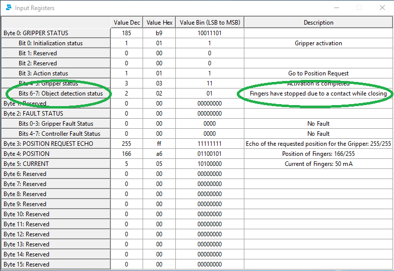Click the Description column header

pyautogui.click(x=318, y=23)
